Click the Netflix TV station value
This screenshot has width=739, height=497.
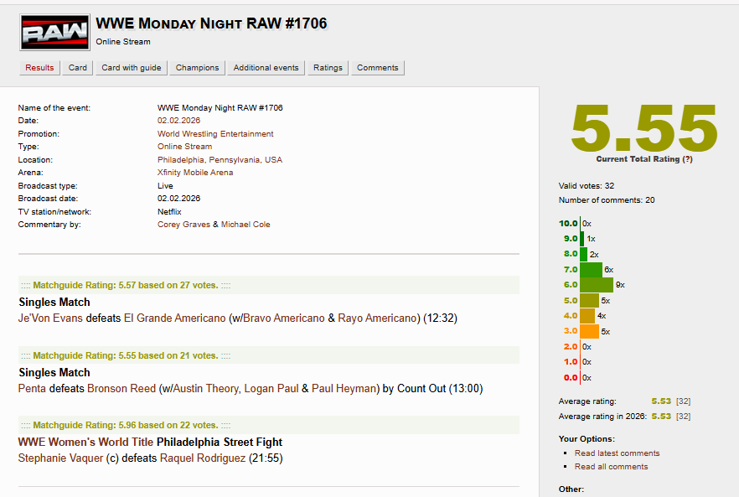[169, 212]
